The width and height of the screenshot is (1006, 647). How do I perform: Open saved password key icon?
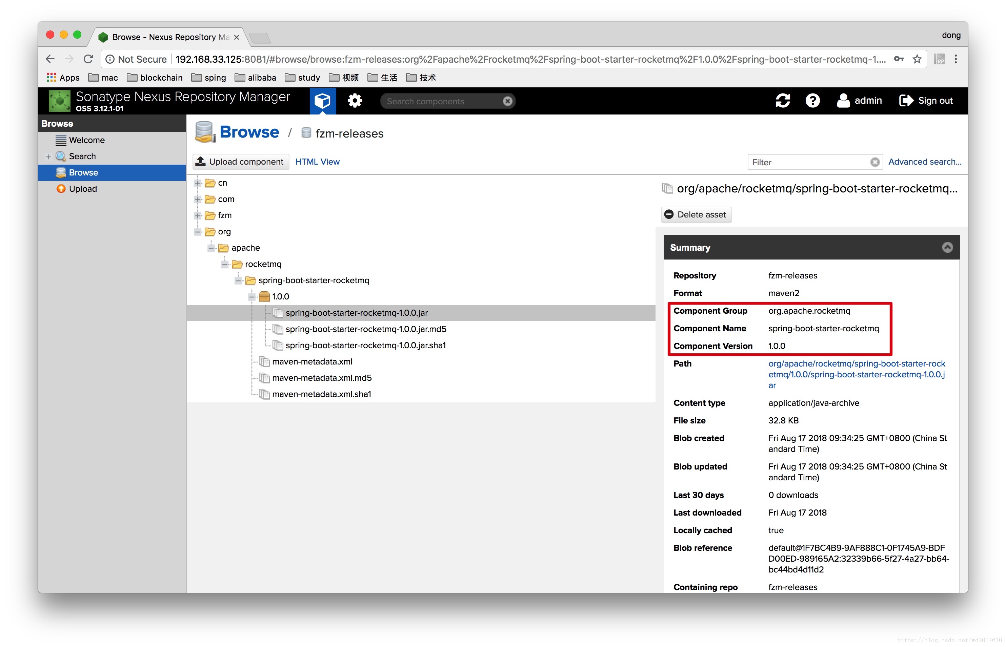(x=899, y=59)
